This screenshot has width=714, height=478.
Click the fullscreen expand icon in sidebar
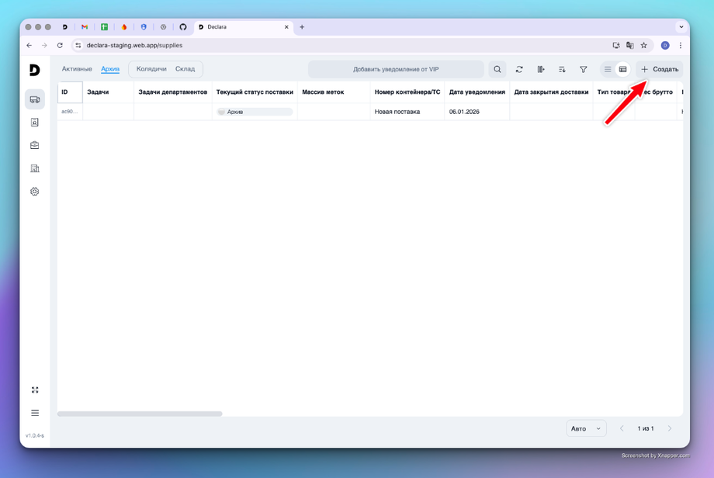tap(35, 390)
